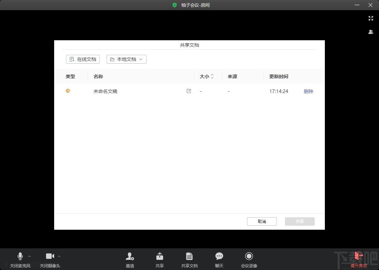This screenshot has width=379, height=270.
Task: Minimize the 柚子会议 window
Action: click(x=357, y=5)
